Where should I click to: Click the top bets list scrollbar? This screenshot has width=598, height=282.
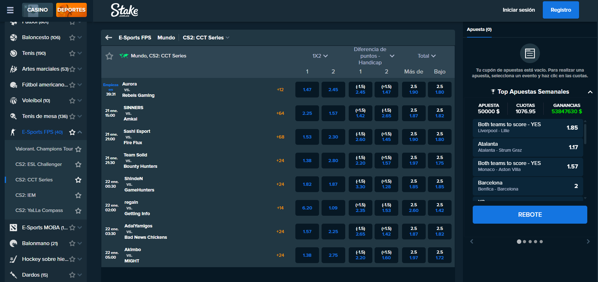tap(585, 134)
